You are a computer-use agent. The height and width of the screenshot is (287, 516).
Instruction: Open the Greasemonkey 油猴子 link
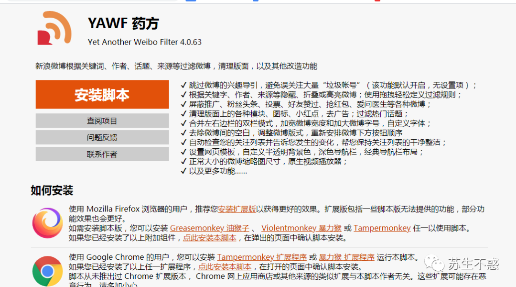coord(210,228)
